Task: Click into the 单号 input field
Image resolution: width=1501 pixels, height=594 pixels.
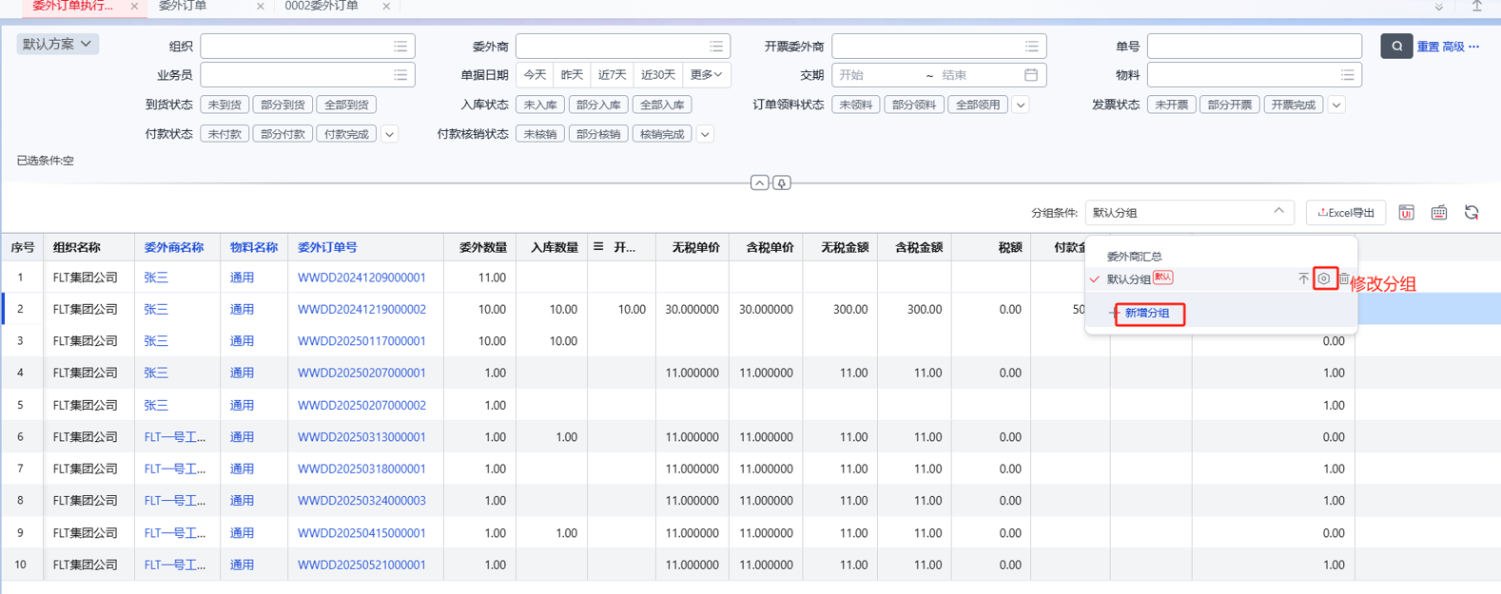Action: (x=1254, y=46)
